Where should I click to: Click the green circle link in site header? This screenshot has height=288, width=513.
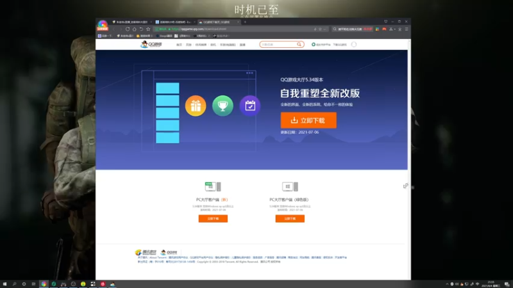click(321, 45)
